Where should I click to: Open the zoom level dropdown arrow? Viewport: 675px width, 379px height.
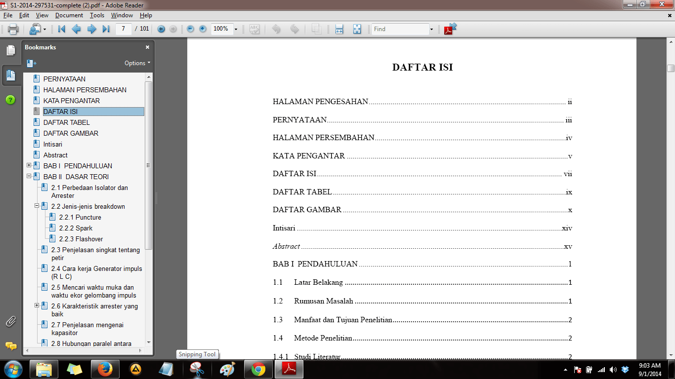click(236, 29)
